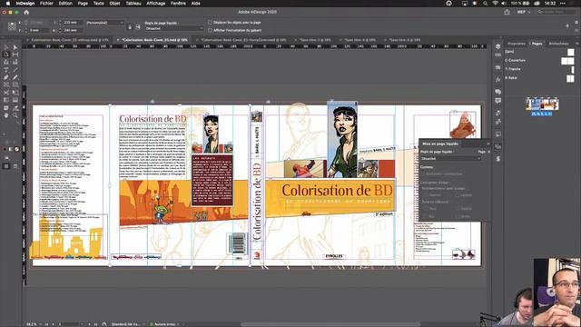Open the Aide menu
581x327 pixels.
[x=196, y=4]
